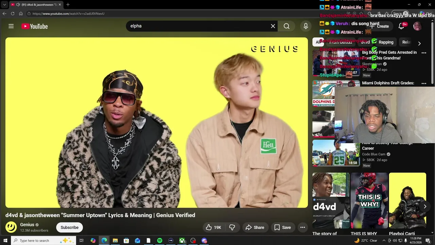Open tab actions dropdown
Image resolution: width=435 pixels, height=245 pixels.
(4, 5)
